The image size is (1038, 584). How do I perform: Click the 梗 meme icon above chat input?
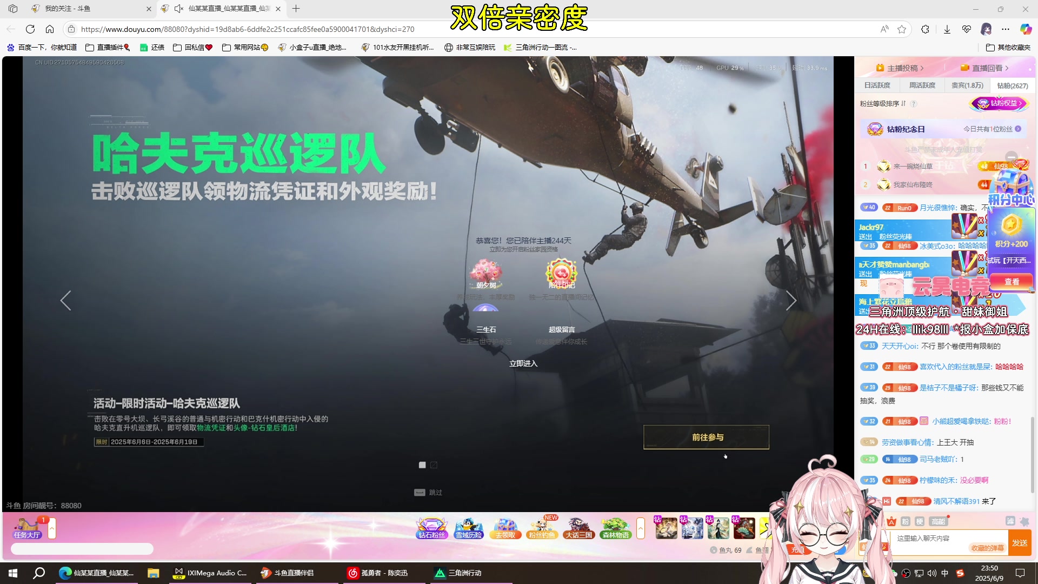point(920,521)
